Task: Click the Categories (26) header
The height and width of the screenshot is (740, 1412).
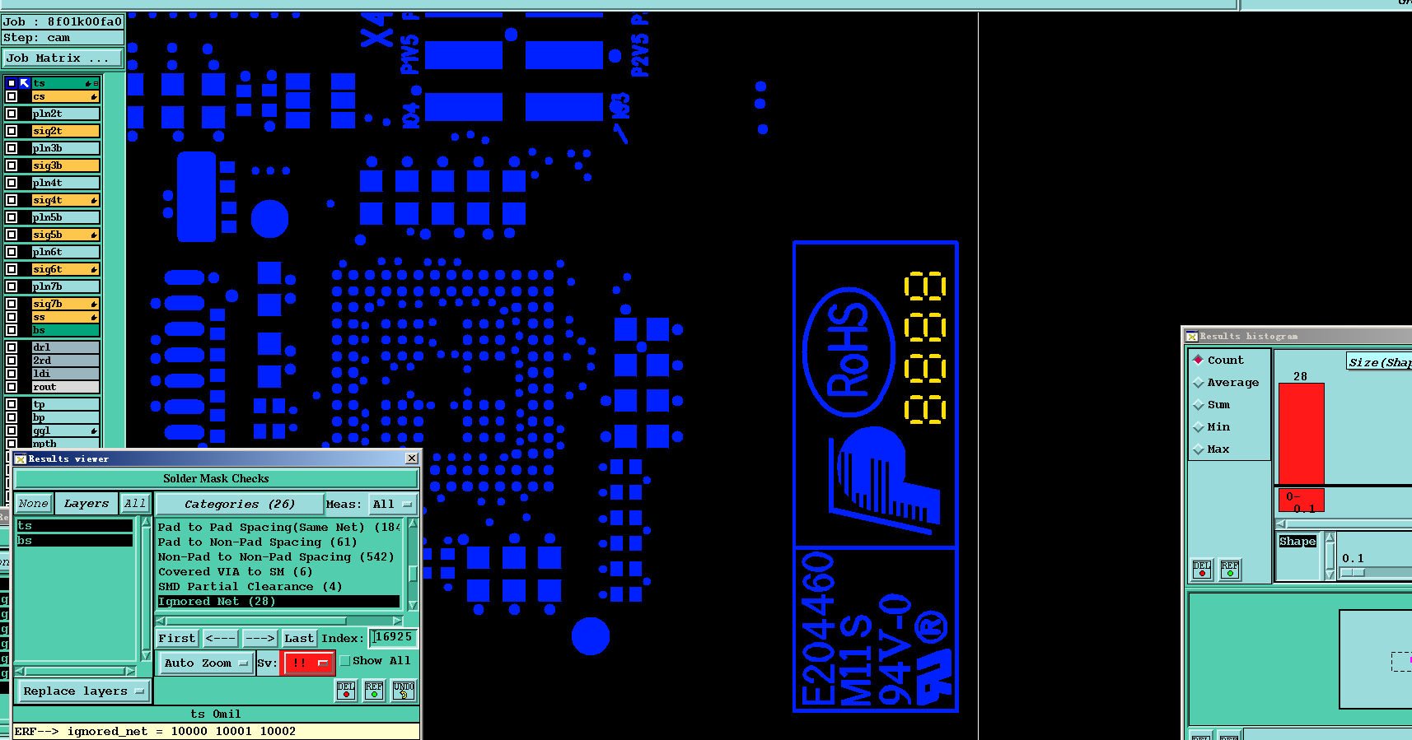Action: pyautogui.click(x=240, y=504)
